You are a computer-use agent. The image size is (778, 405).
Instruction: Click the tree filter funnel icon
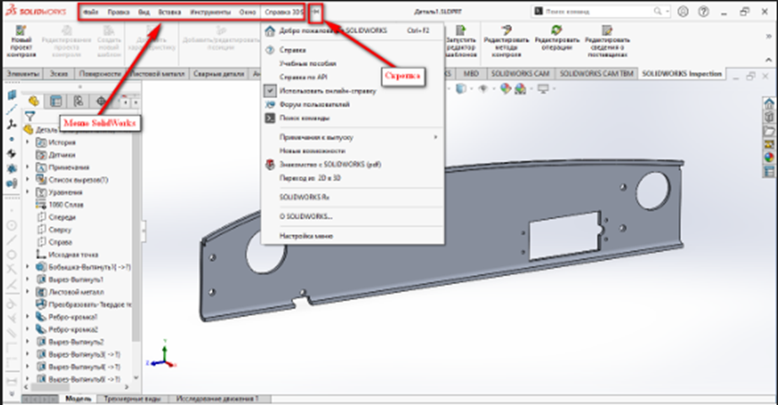[x=30, y=116]
